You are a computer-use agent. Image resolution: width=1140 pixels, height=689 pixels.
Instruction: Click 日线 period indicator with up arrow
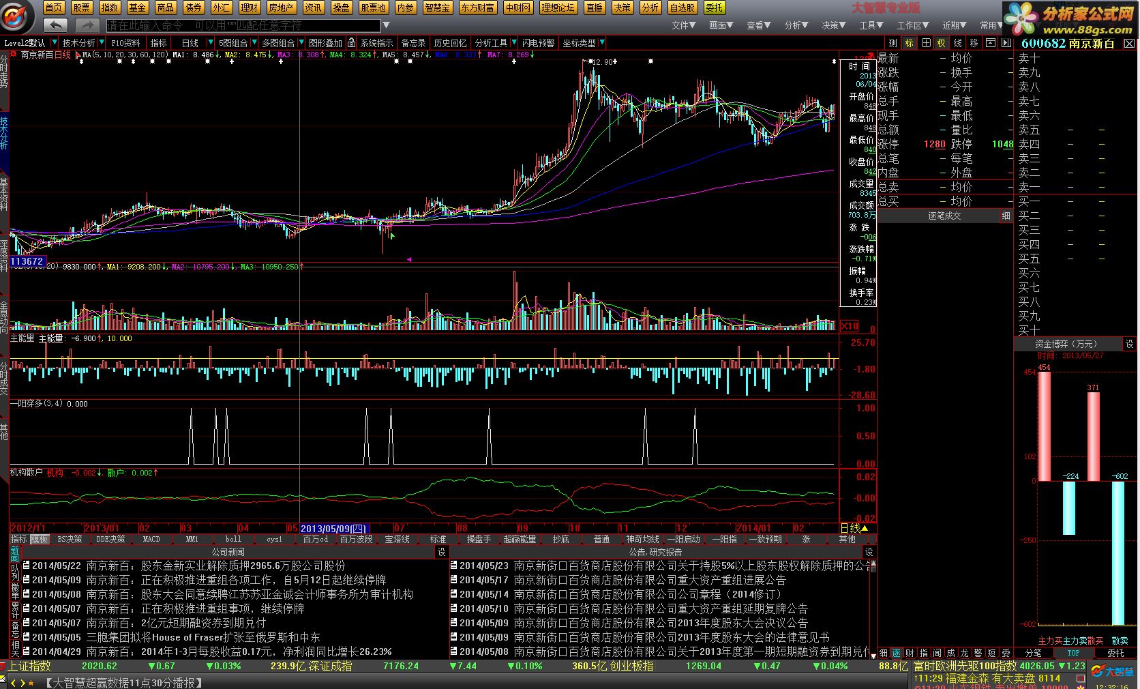point(854,529)
